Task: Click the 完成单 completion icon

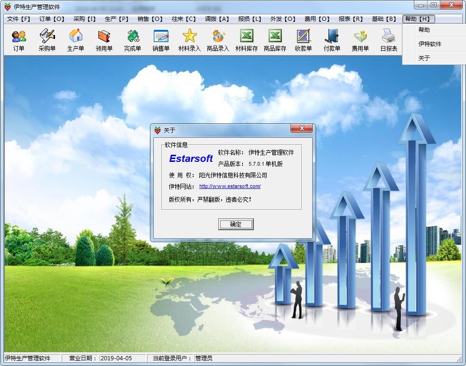Action: pos(132,40)
